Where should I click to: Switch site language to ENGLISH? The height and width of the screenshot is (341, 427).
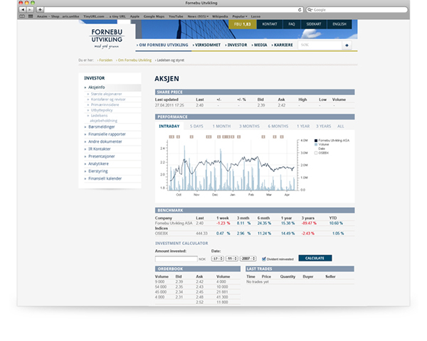pos(339,24)
